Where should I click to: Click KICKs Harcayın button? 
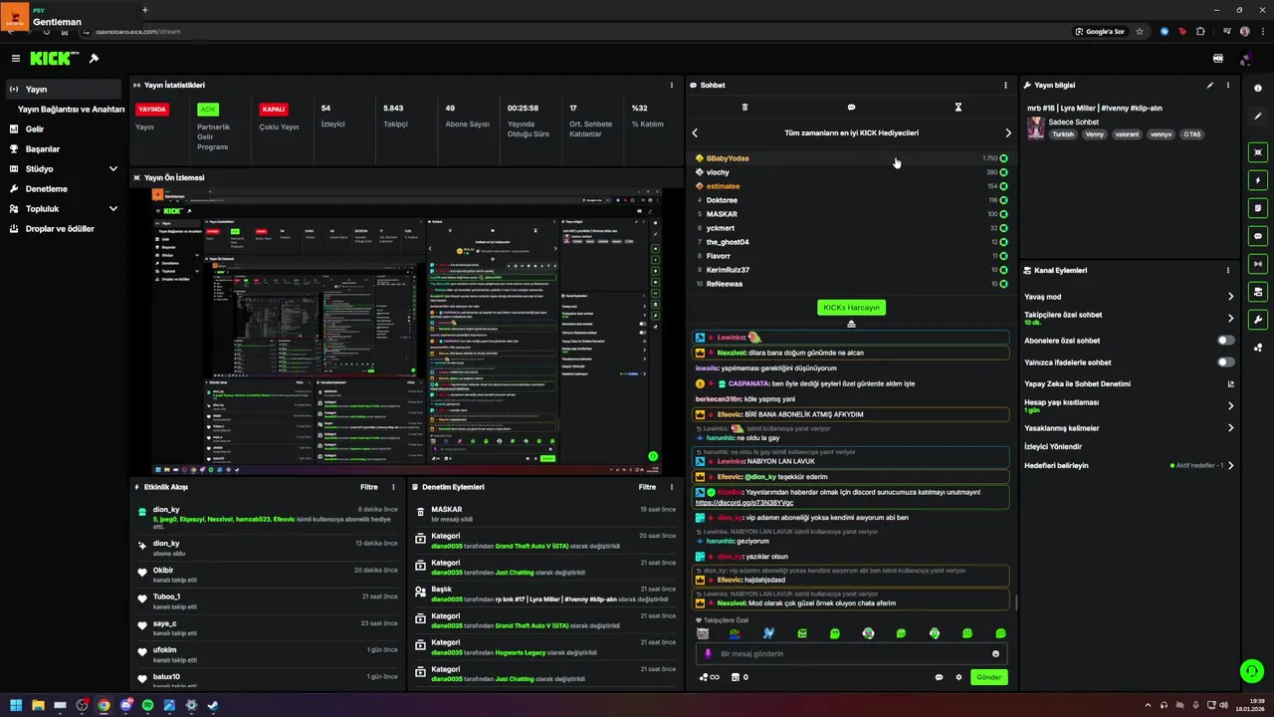pyautogui.click(x=851, y=308)
